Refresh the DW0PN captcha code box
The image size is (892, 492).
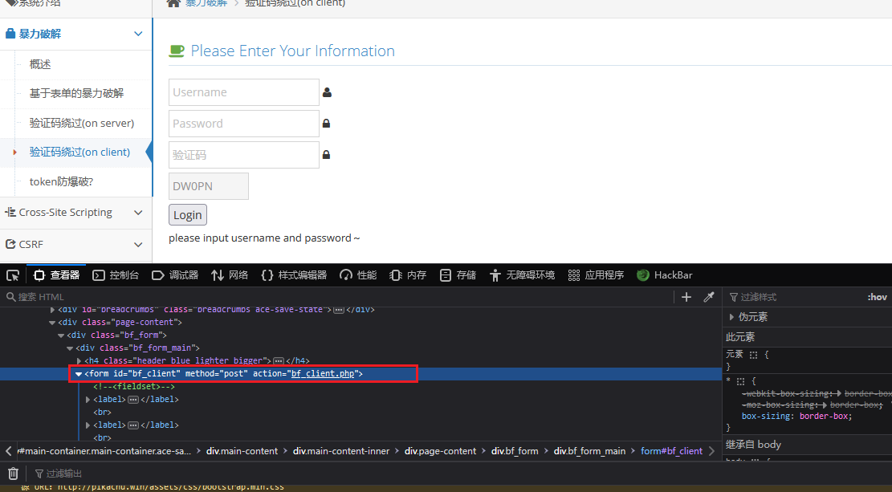[x=208, y=186]
